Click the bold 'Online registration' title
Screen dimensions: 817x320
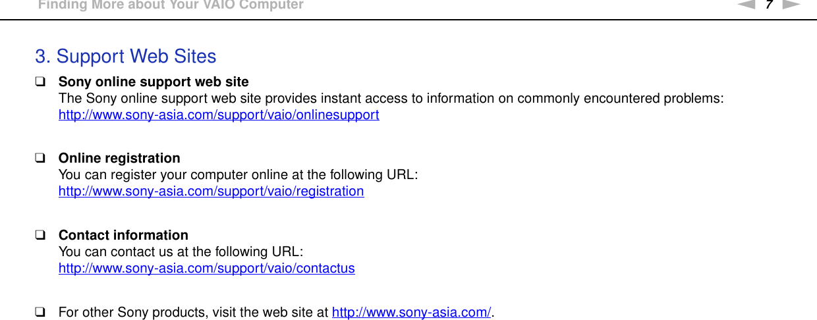(x=119, y=159)
